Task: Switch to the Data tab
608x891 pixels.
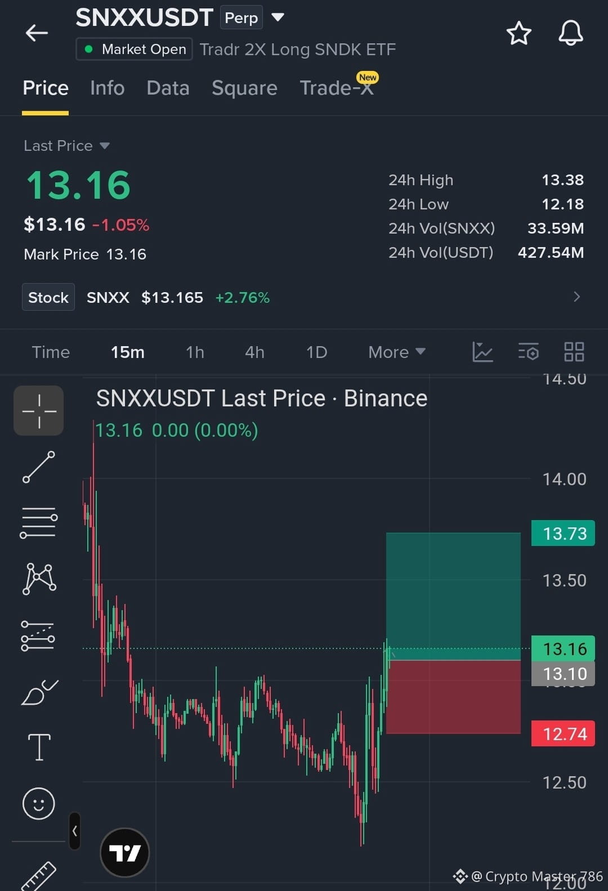Action: [168, 88]
